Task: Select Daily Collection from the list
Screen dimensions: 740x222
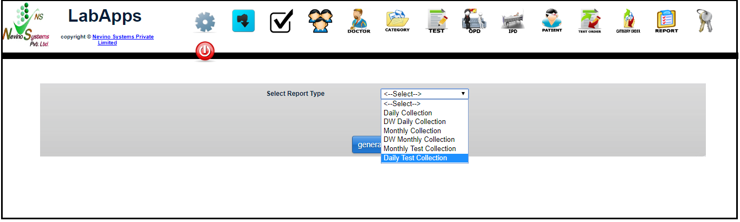Action: [x=407, y=113]
